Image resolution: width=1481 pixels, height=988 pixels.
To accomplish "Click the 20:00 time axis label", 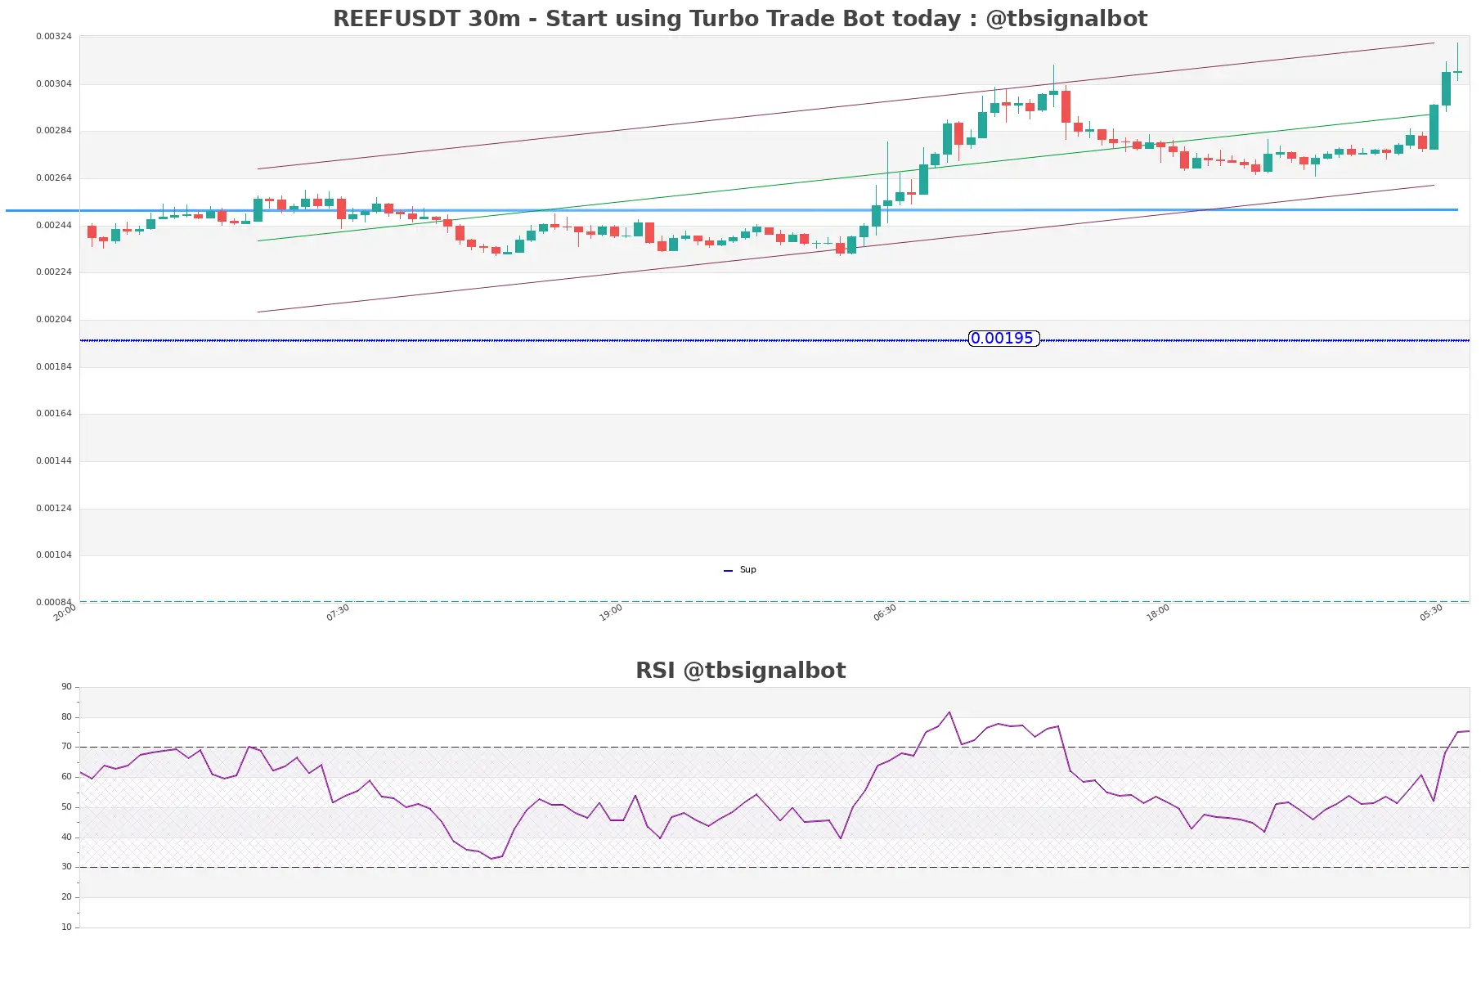I will tap(65, 613).
